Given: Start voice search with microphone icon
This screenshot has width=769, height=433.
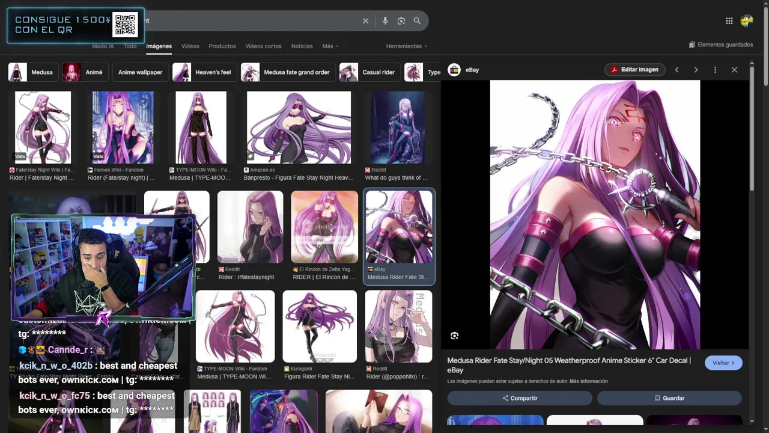Looking at the screenshot, I should [x=385, y=21].
